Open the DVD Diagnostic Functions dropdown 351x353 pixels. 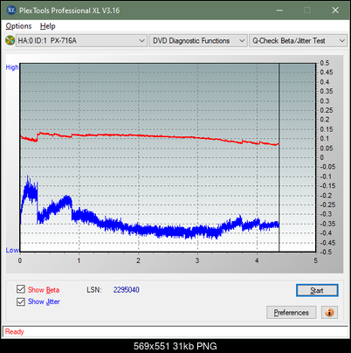tap(198, 41)
